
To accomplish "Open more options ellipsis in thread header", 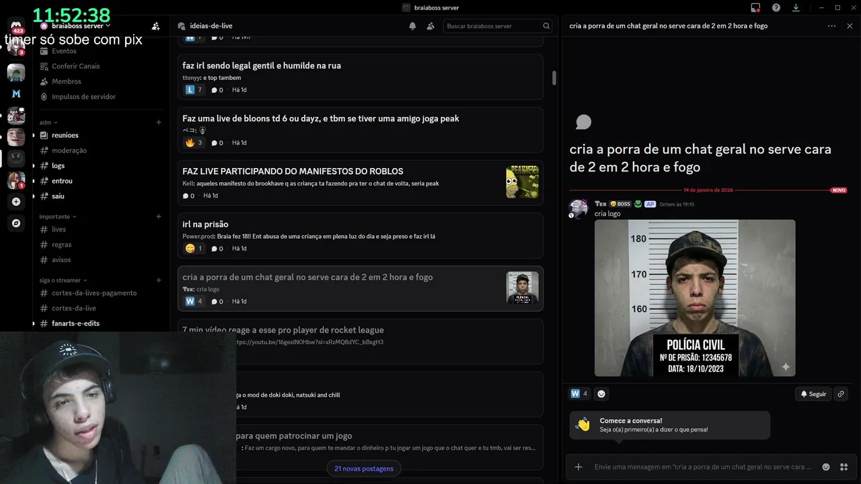I will click(831, 26).
